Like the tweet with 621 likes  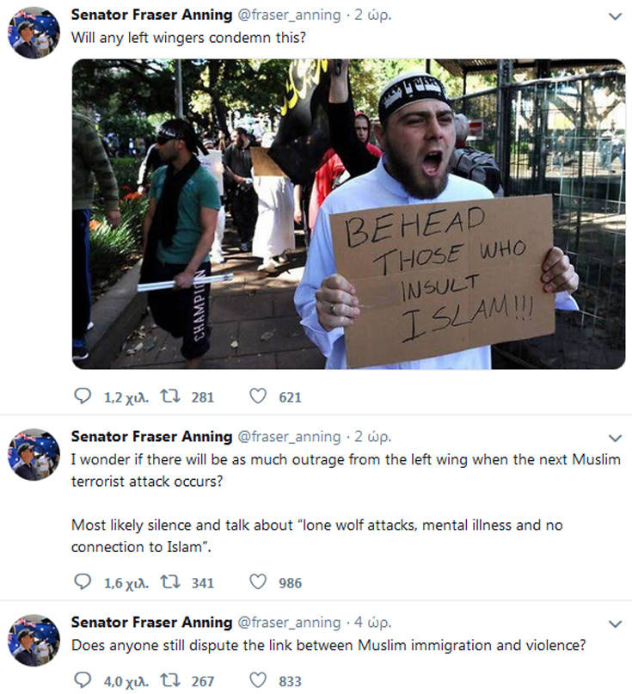[x=257, y=396]
